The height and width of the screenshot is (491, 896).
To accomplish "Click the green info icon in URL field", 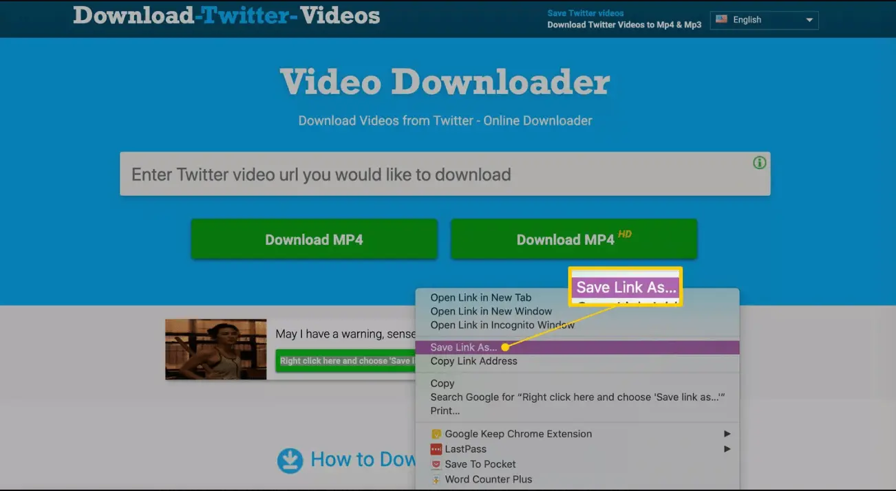I will pos(759,163).
